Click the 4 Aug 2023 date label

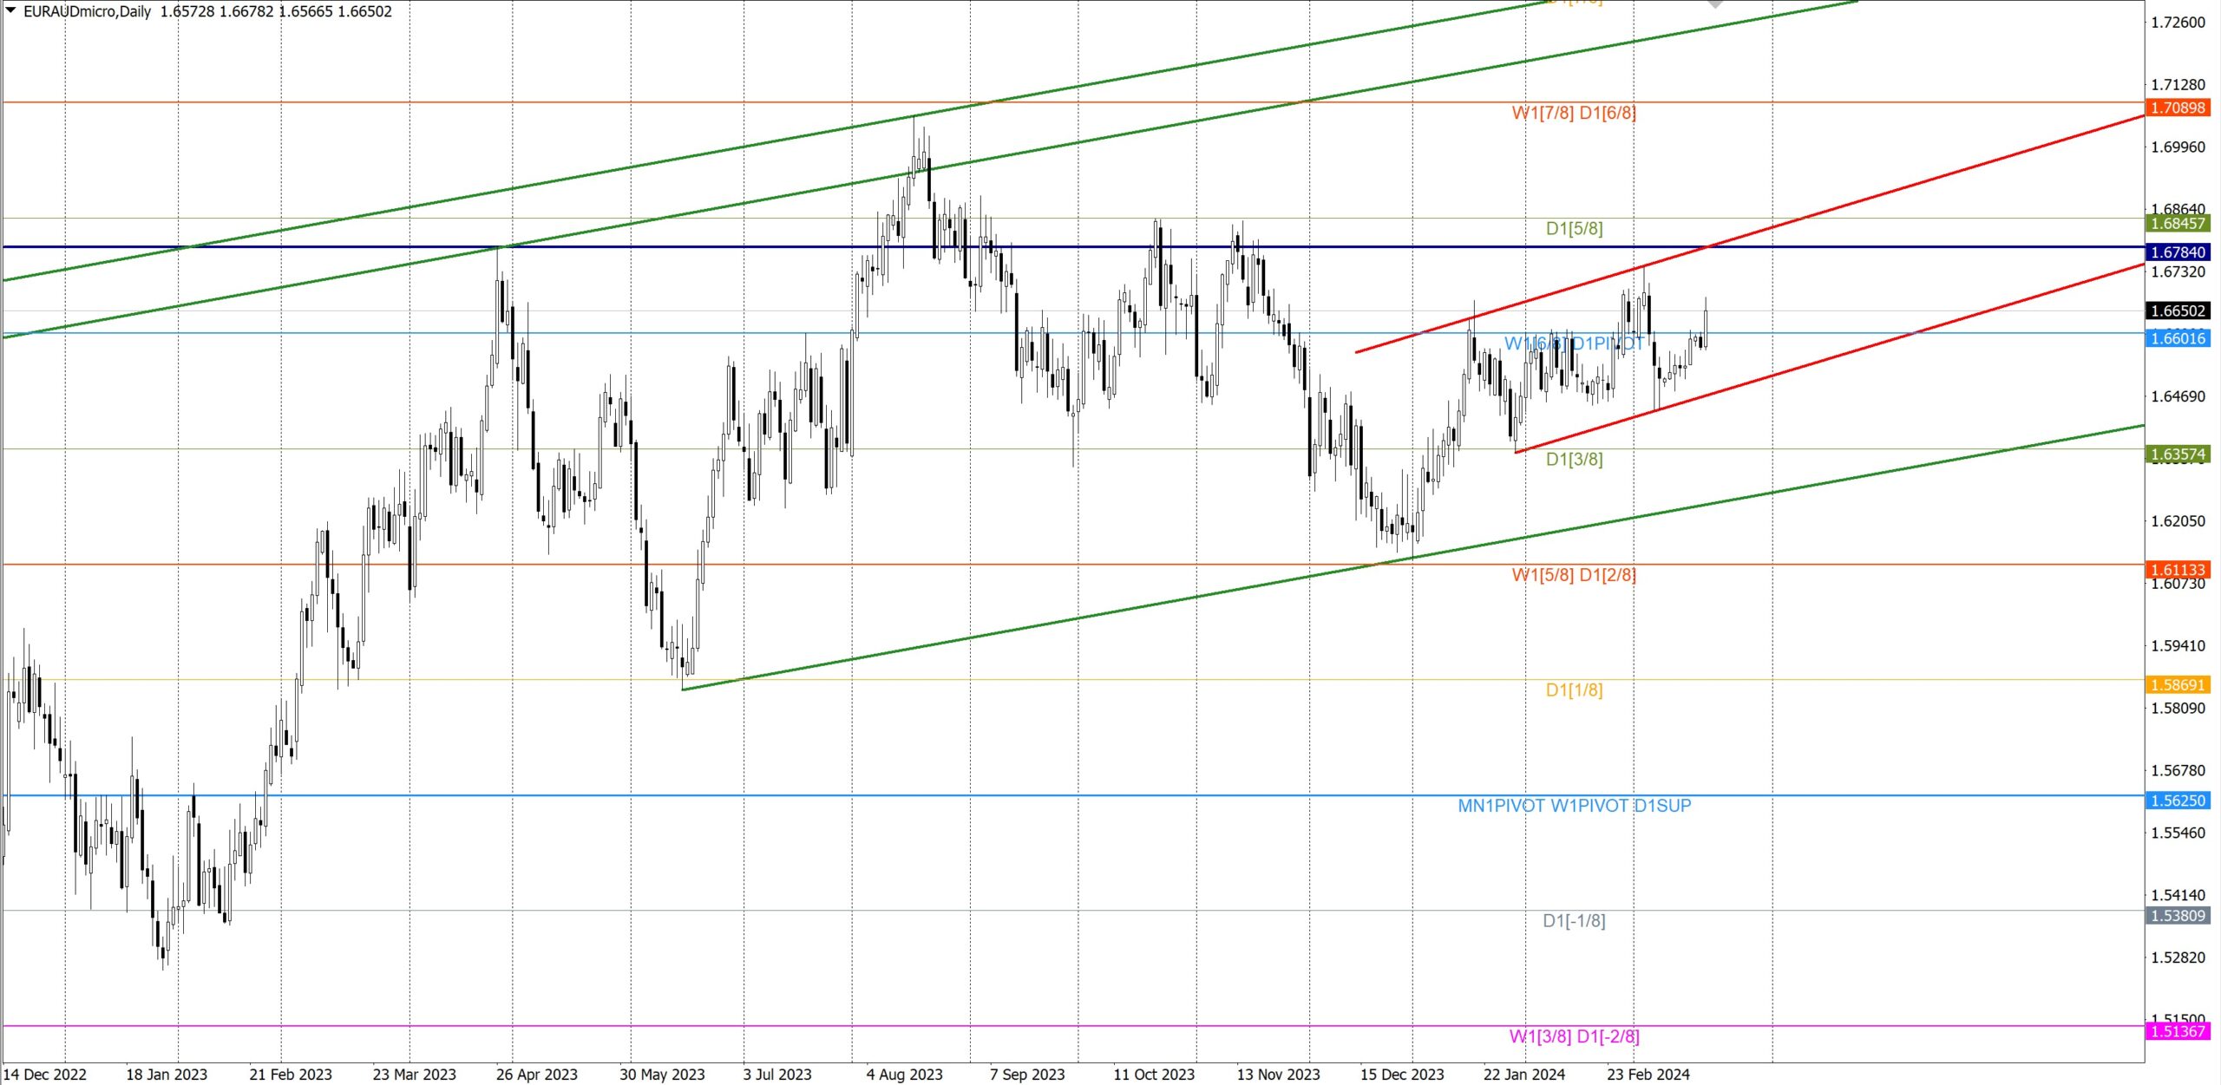pos(904,1075)
